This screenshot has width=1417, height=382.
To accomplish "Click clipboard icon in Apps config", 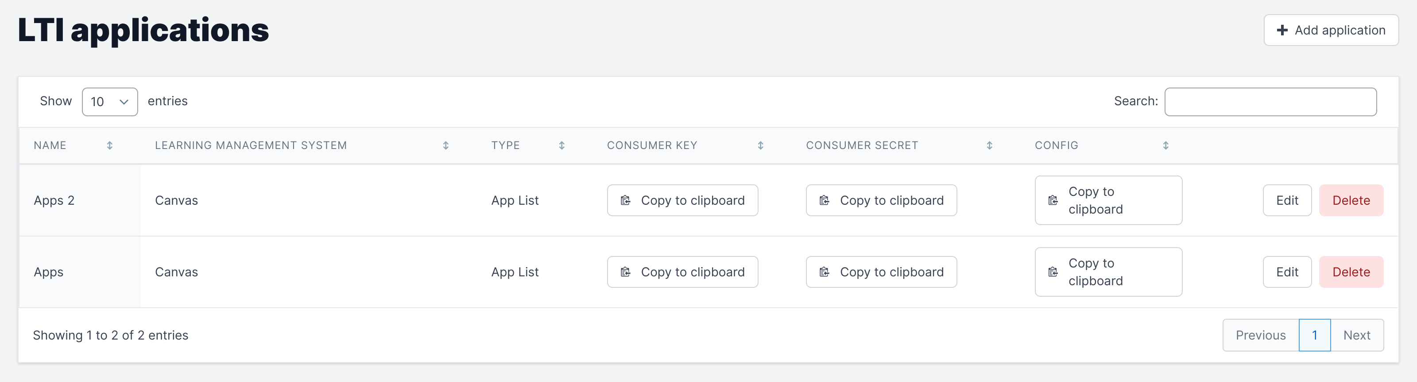I will (x=1053, y=271).
